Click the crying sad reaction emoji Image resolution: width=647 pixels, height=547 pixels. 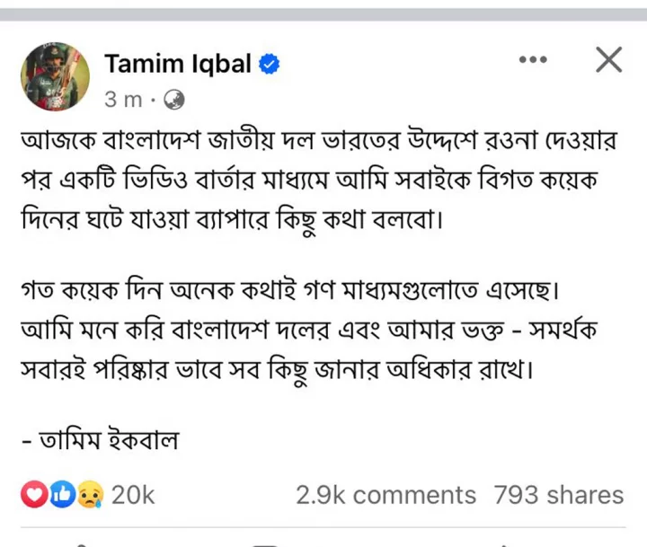pyautogui.click(x=90, y=494)
